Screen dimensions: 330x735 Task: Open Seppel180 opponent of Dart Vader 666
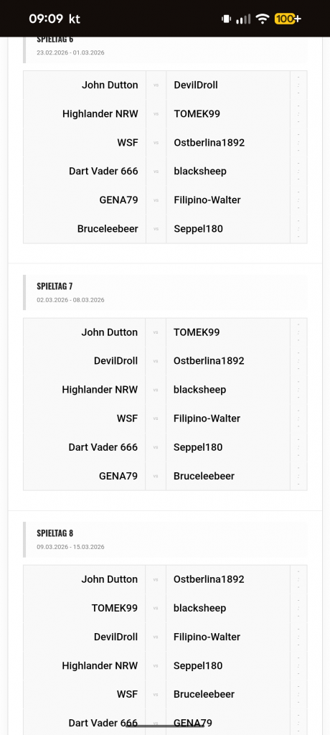click(x=198, y=447)
